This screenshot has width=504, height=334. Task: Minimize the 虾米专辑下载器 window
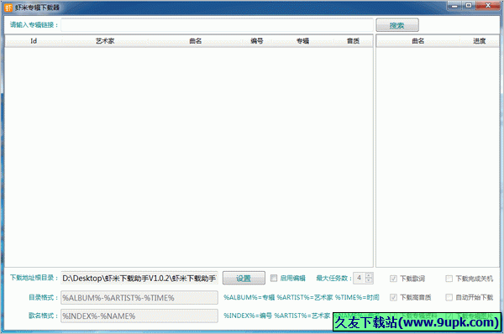click(454, 6)
